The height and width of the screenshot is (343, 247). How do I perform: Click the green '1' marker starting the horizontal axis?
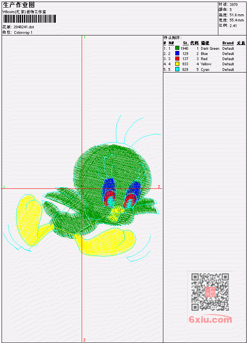point(4,186)
